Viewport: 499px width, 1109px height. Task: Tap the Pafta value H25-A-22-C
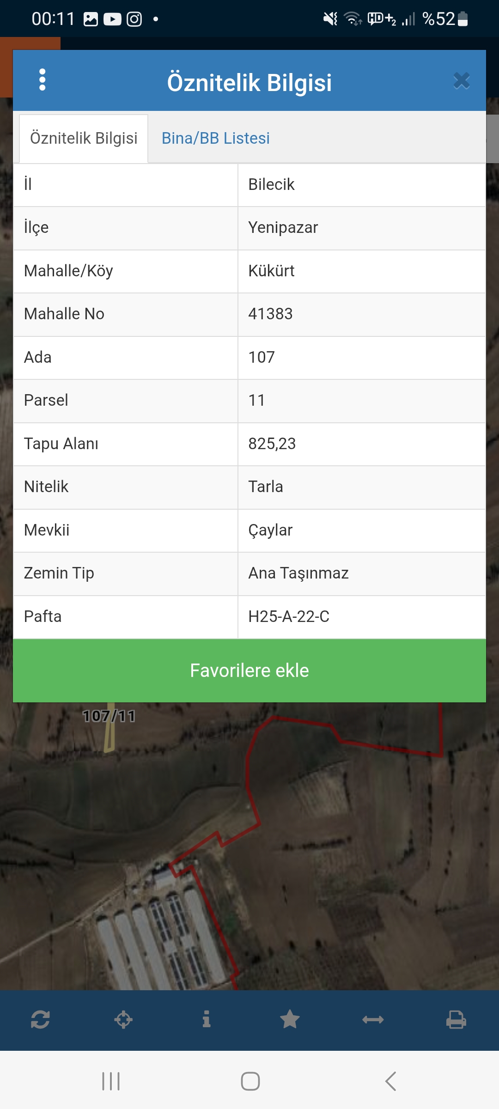[x=289, y=616]
